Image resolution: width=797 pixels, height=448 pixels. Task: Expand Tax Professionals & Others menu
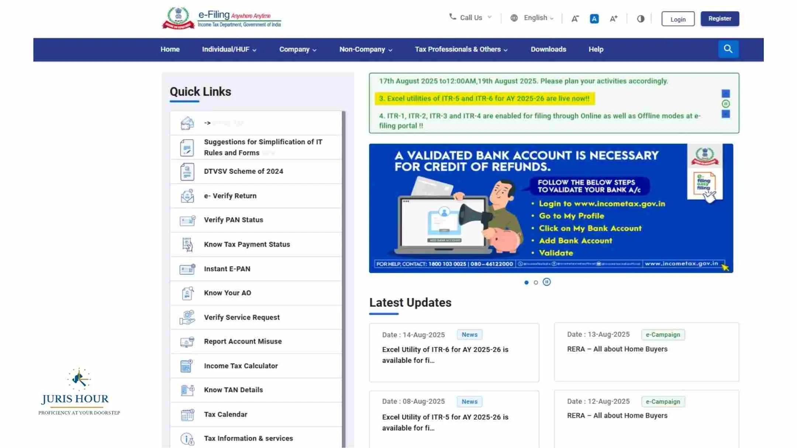tap(461, 49)
